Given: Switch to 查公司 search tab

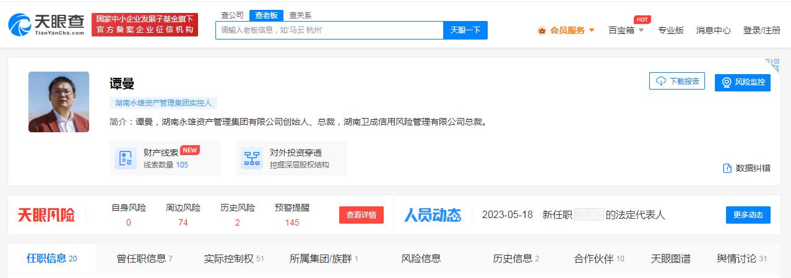Looking at the screenshot, I should click(232, 15).
